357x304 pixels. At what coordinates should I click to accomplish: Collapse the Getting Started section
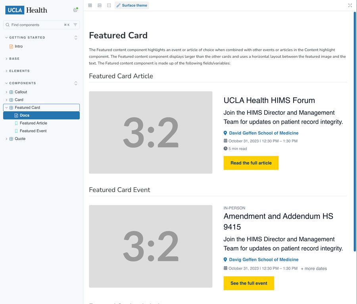[27, 38]
